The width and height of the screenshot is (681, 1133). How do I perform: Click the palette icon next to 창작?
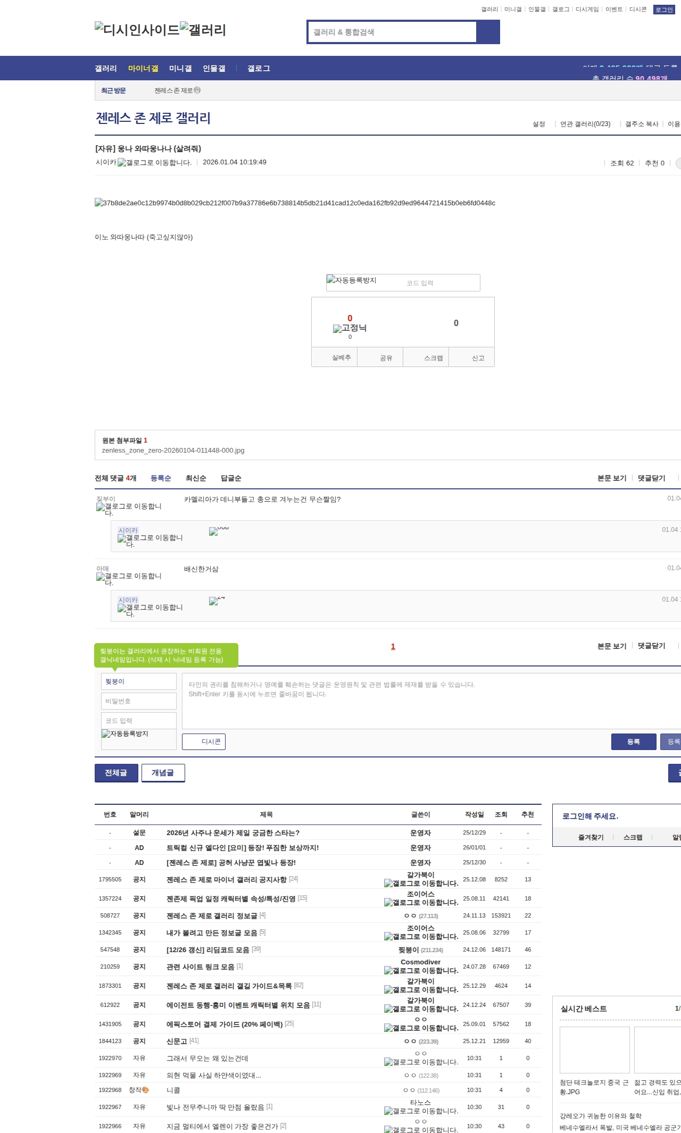click(146, 1090)
